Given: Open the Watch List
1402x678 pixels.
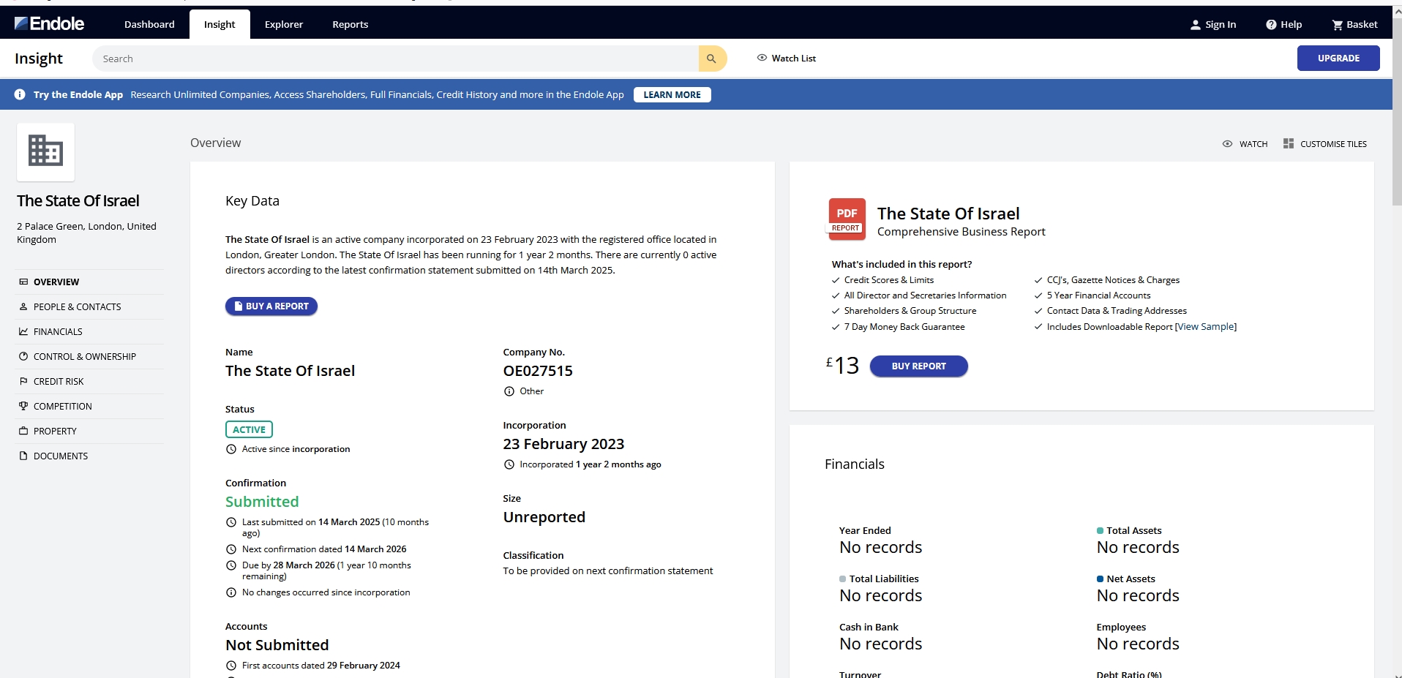Looking at the screenshot, I should click(787, 59).
